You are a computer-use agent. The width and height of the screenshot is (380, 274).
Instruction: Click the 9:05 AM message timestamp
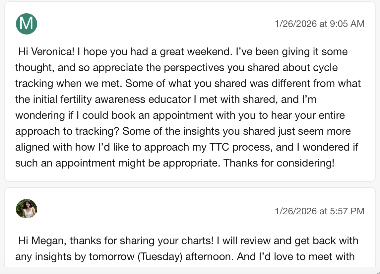point(319,24)
